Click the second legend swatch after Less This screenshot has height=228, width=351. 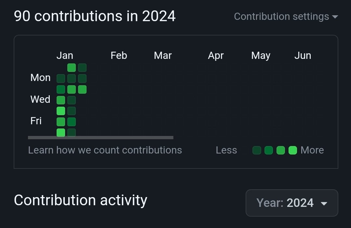click(269, 150)
